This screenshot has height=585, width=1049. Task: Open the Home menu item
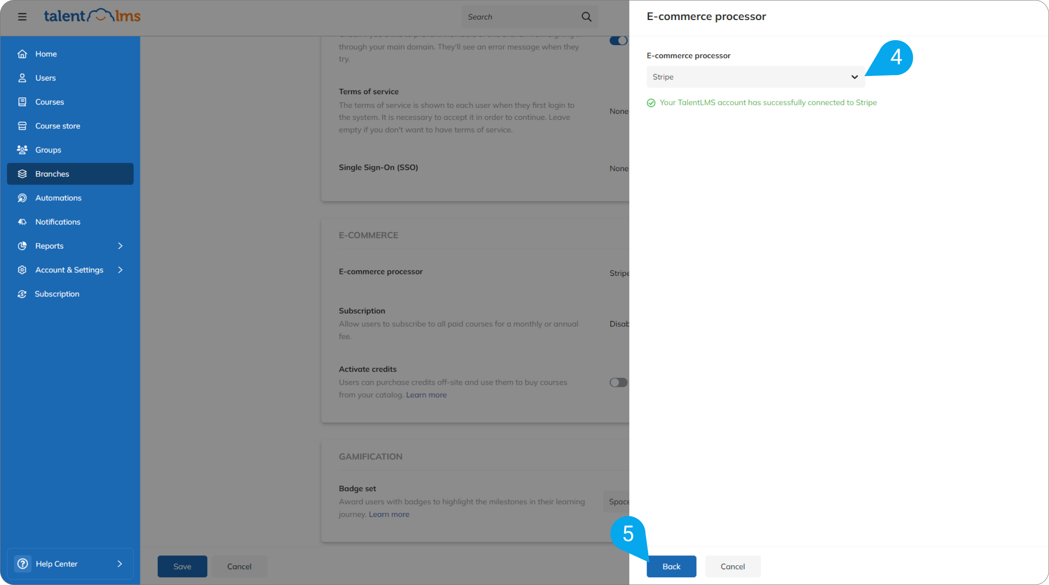[x=70, y=54]
